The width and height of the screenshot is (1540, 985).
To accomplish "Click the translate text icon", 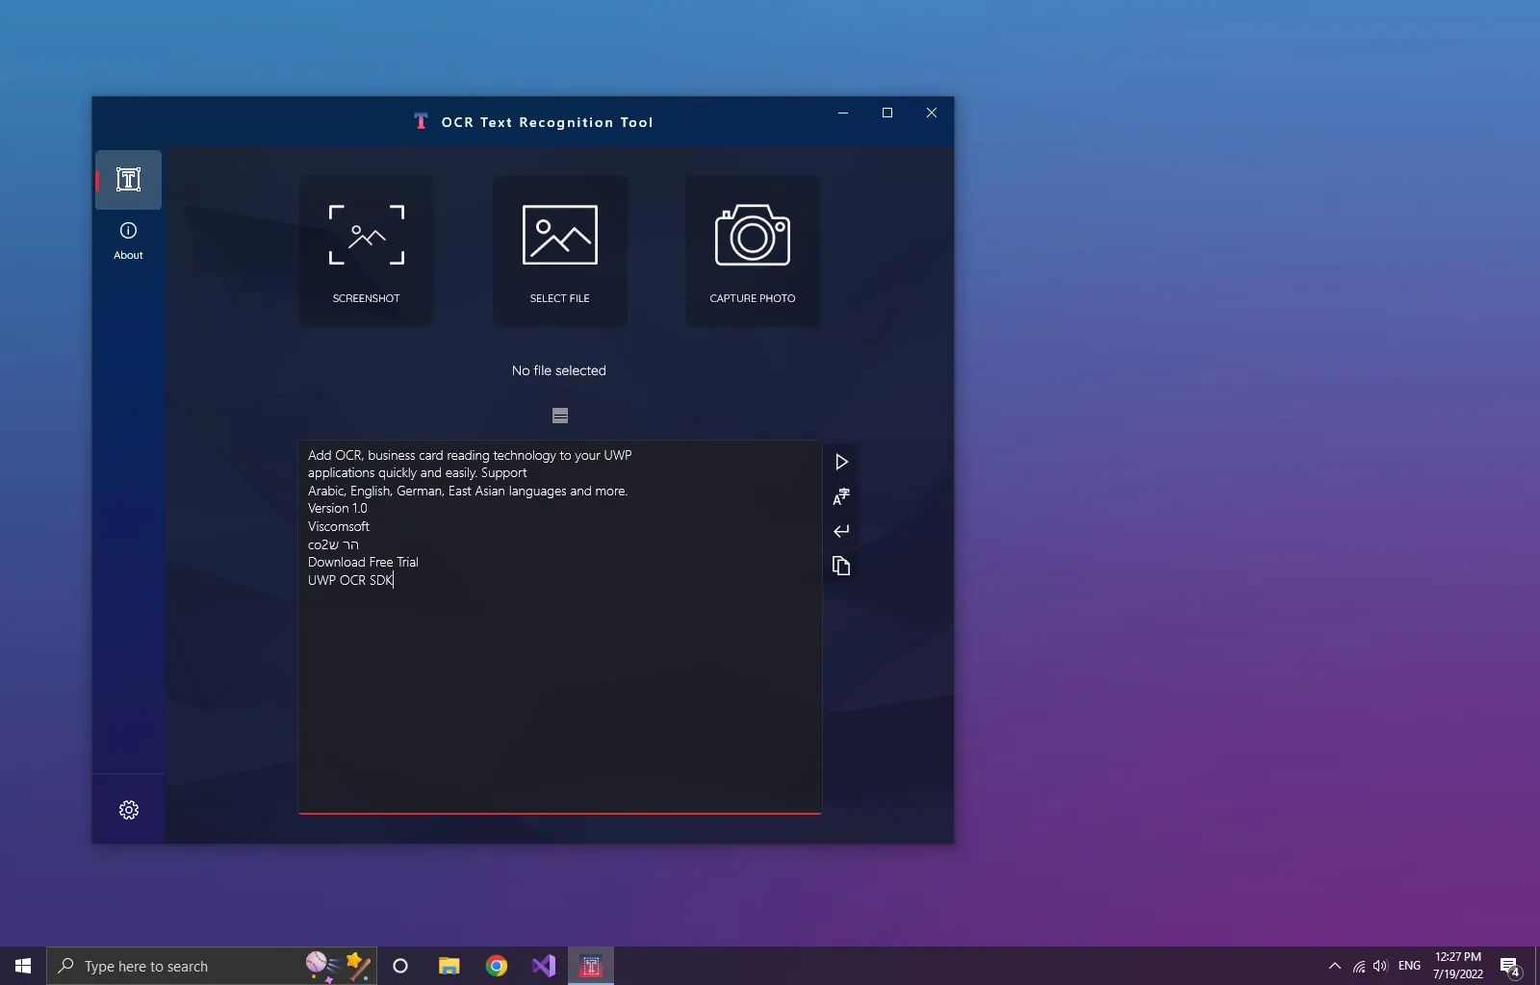I will tap(841, 496).
